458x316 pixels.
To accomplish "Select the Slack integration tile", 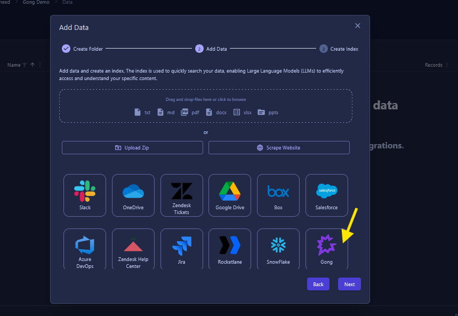I will 85,195.
